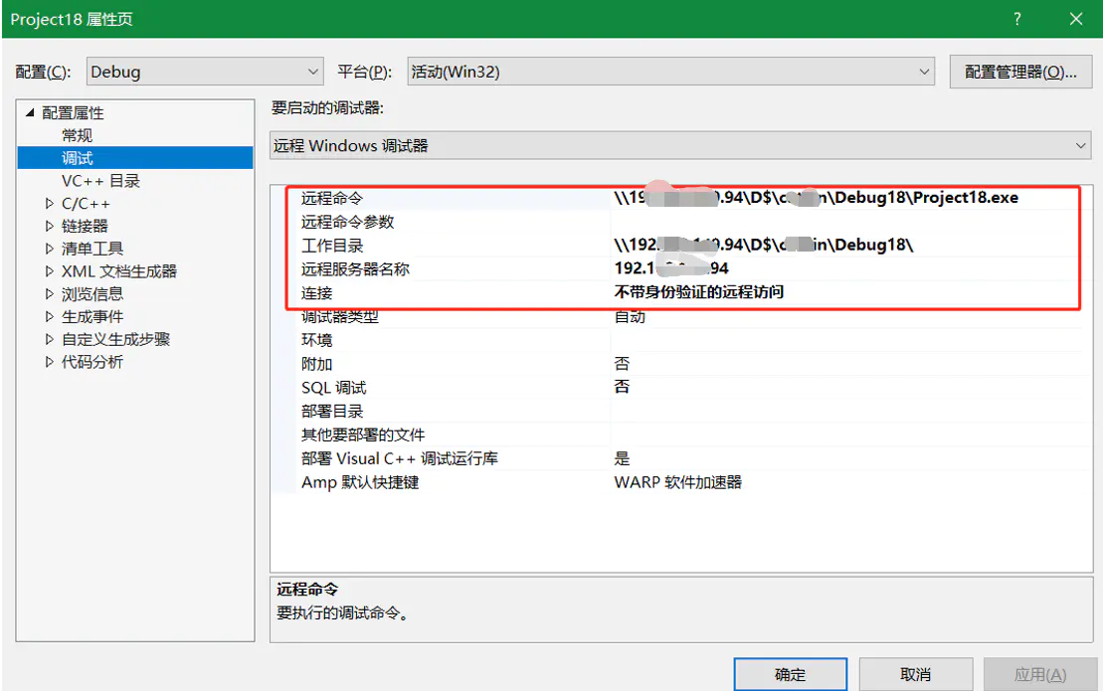This screenshot has width=1103, height=691.
Task: Click the 取消 button
Action: [x=915, y=674]
